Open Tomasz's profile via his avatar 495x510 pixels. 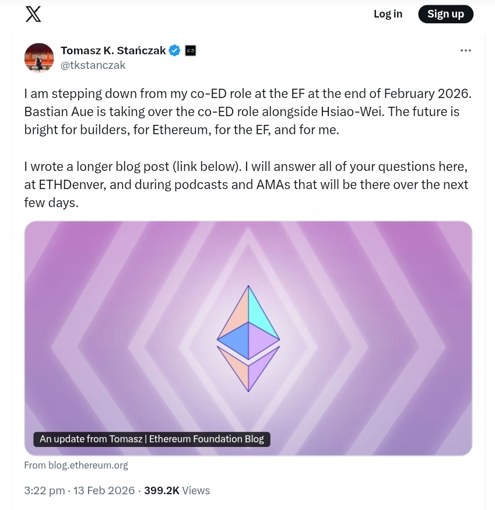coord(38,57)
